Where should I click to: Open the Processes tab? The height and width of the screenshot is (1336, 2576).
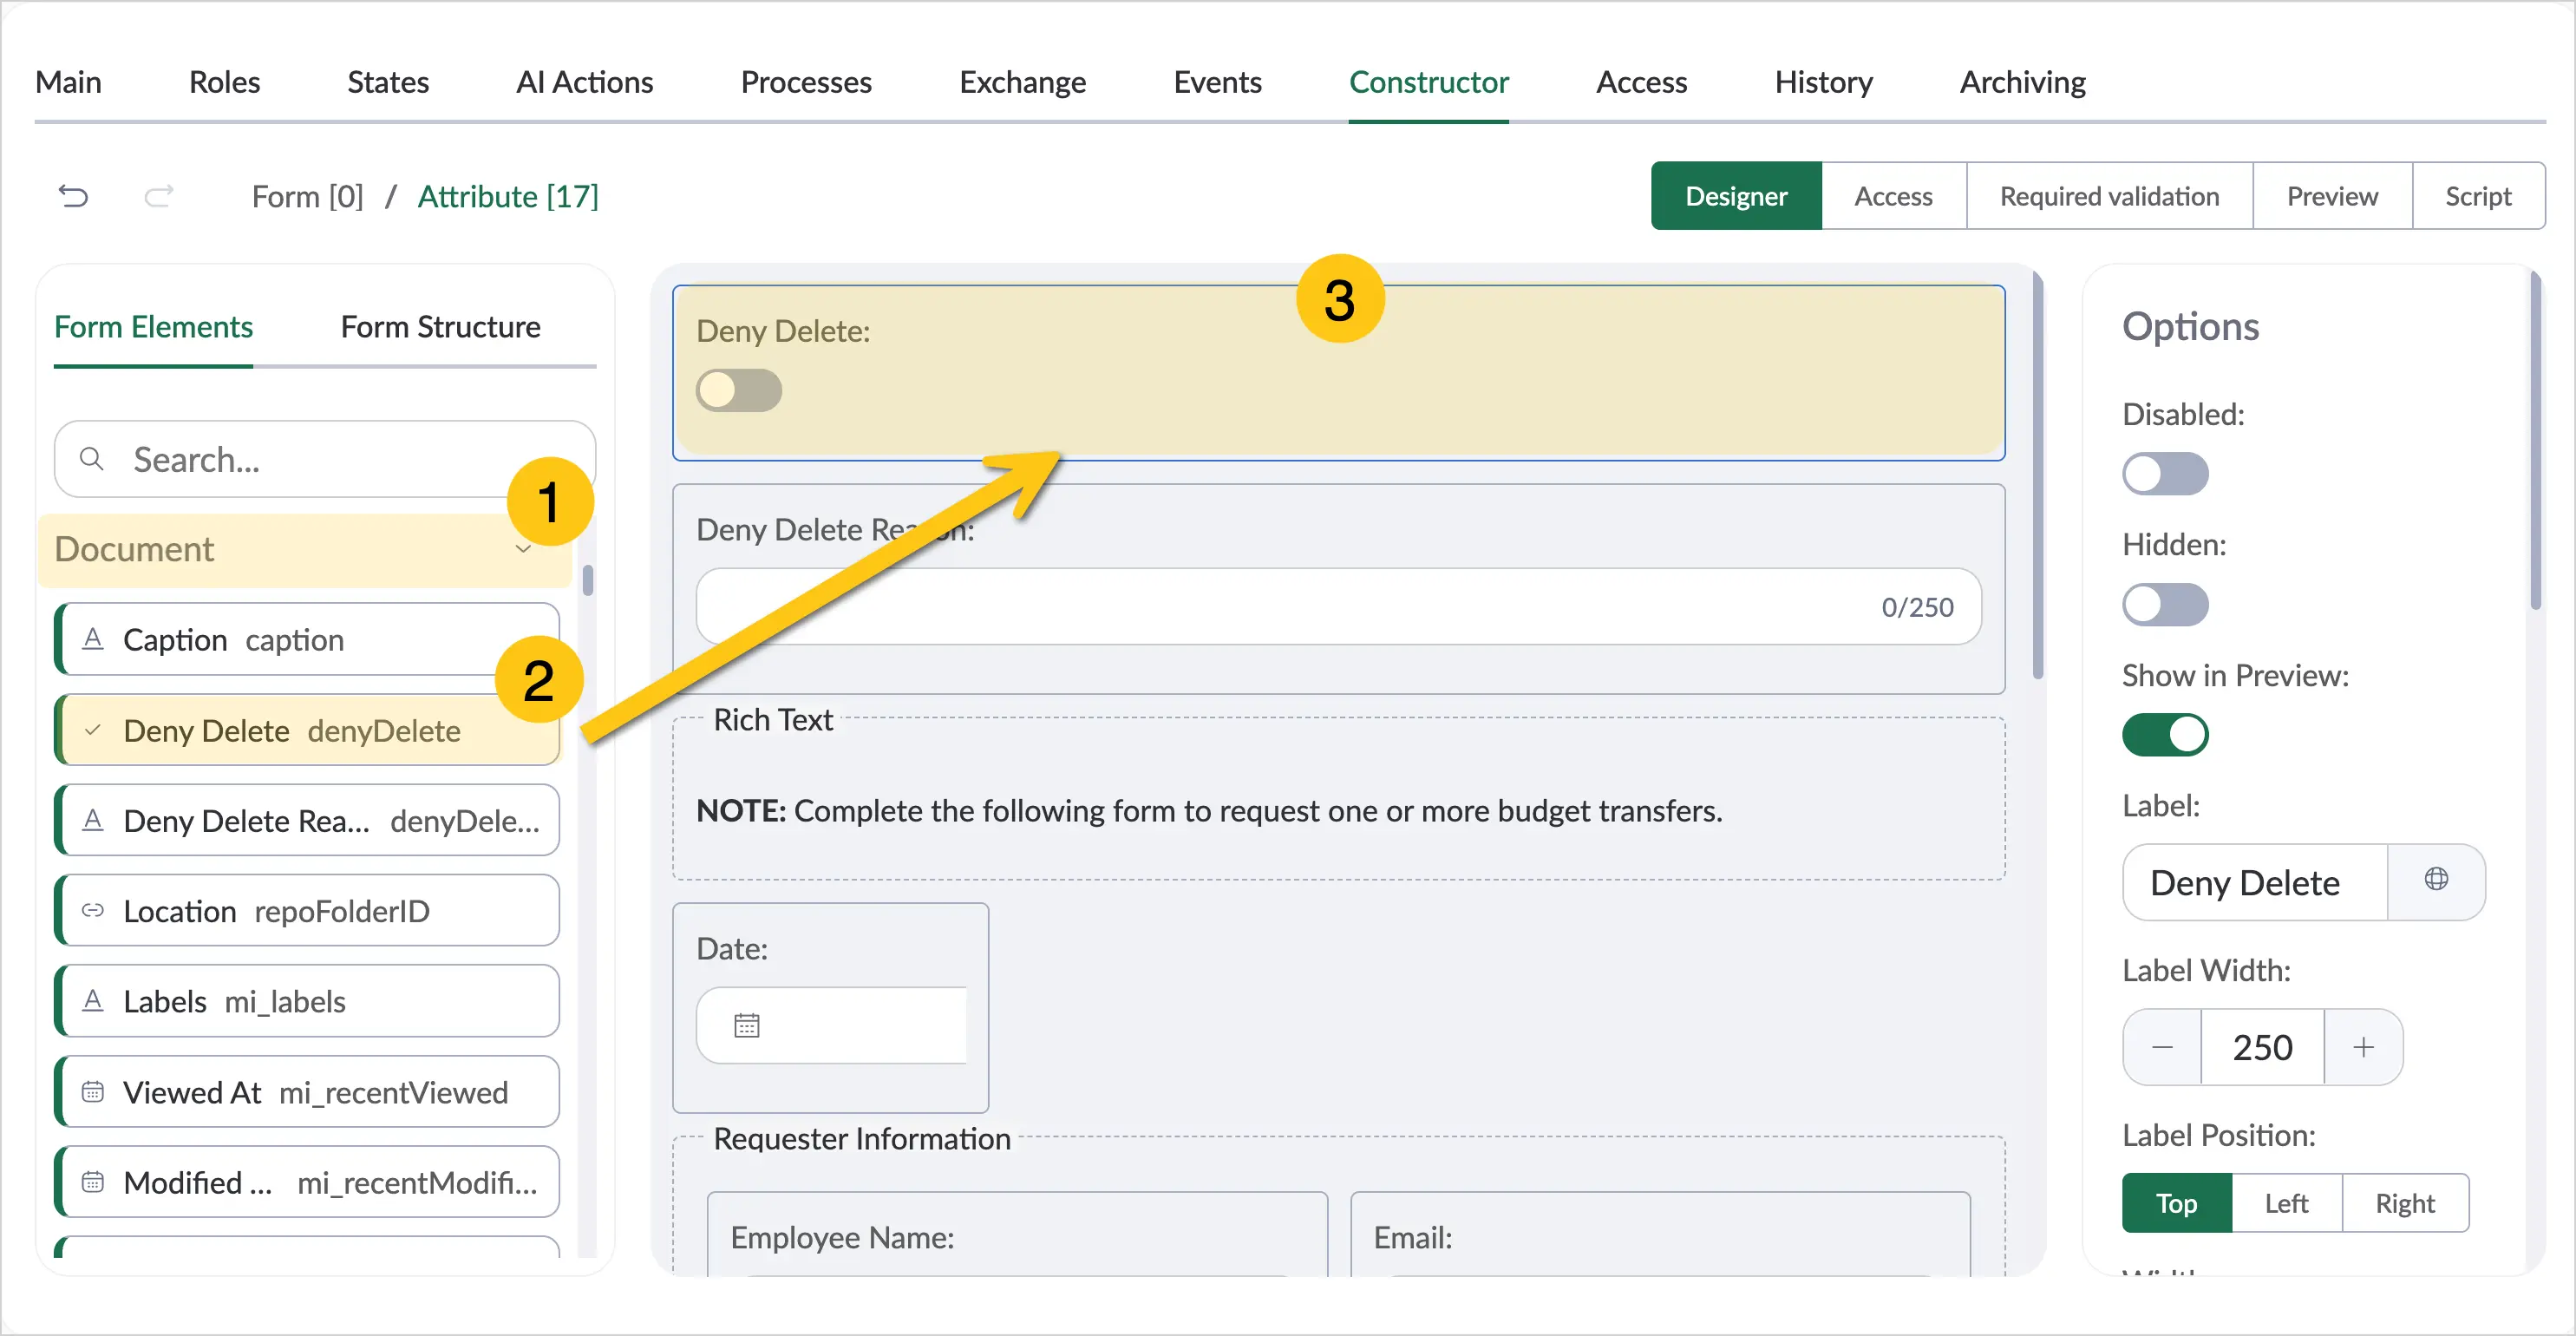(806, 82)
